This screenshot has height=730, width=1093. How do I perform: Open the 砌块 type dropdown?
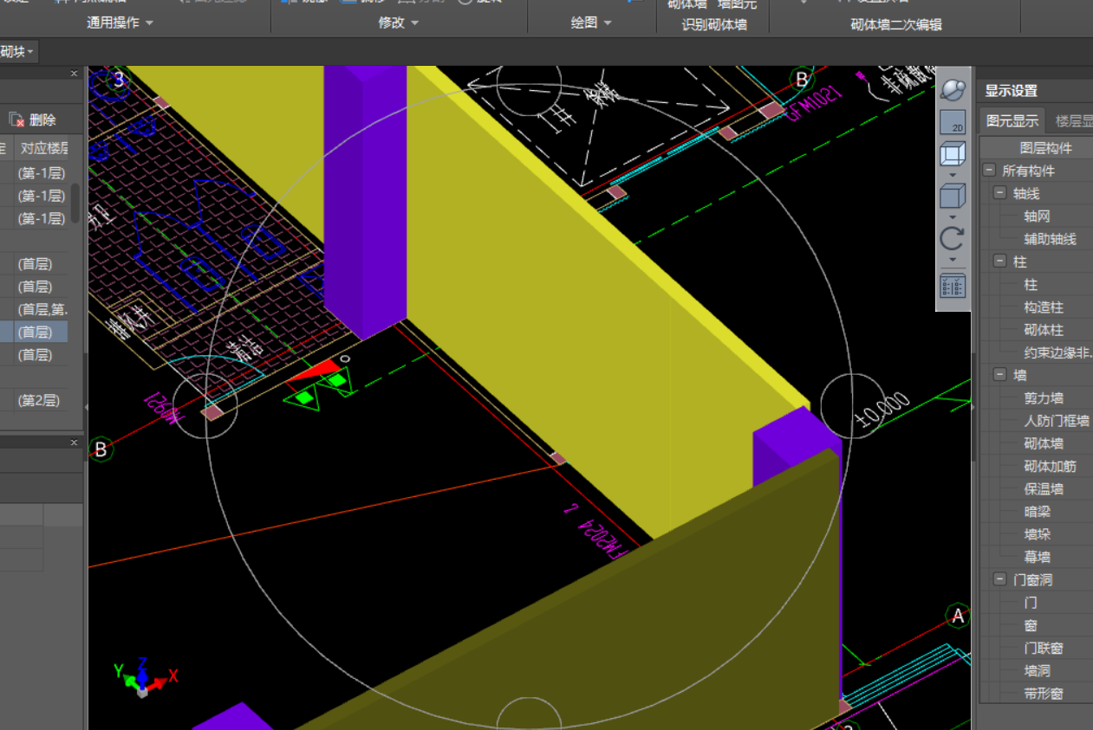click(18, 52)
